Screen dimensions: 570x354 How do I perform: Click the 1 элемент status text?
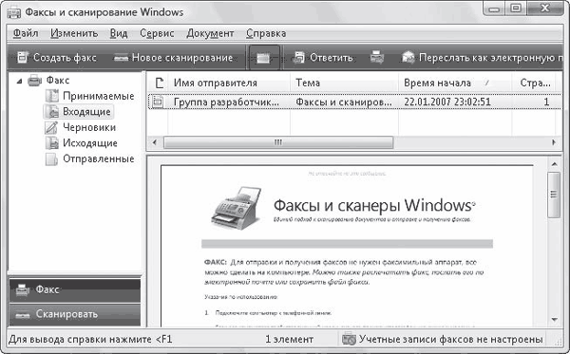click(x=289, y=340)
